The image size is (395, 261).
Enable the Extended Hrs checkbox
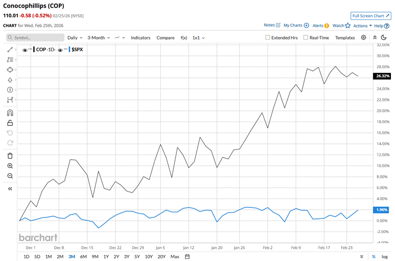point(268,38)
